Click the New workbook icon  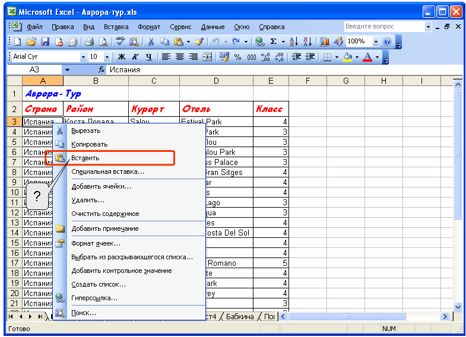(x=18, y=42)
